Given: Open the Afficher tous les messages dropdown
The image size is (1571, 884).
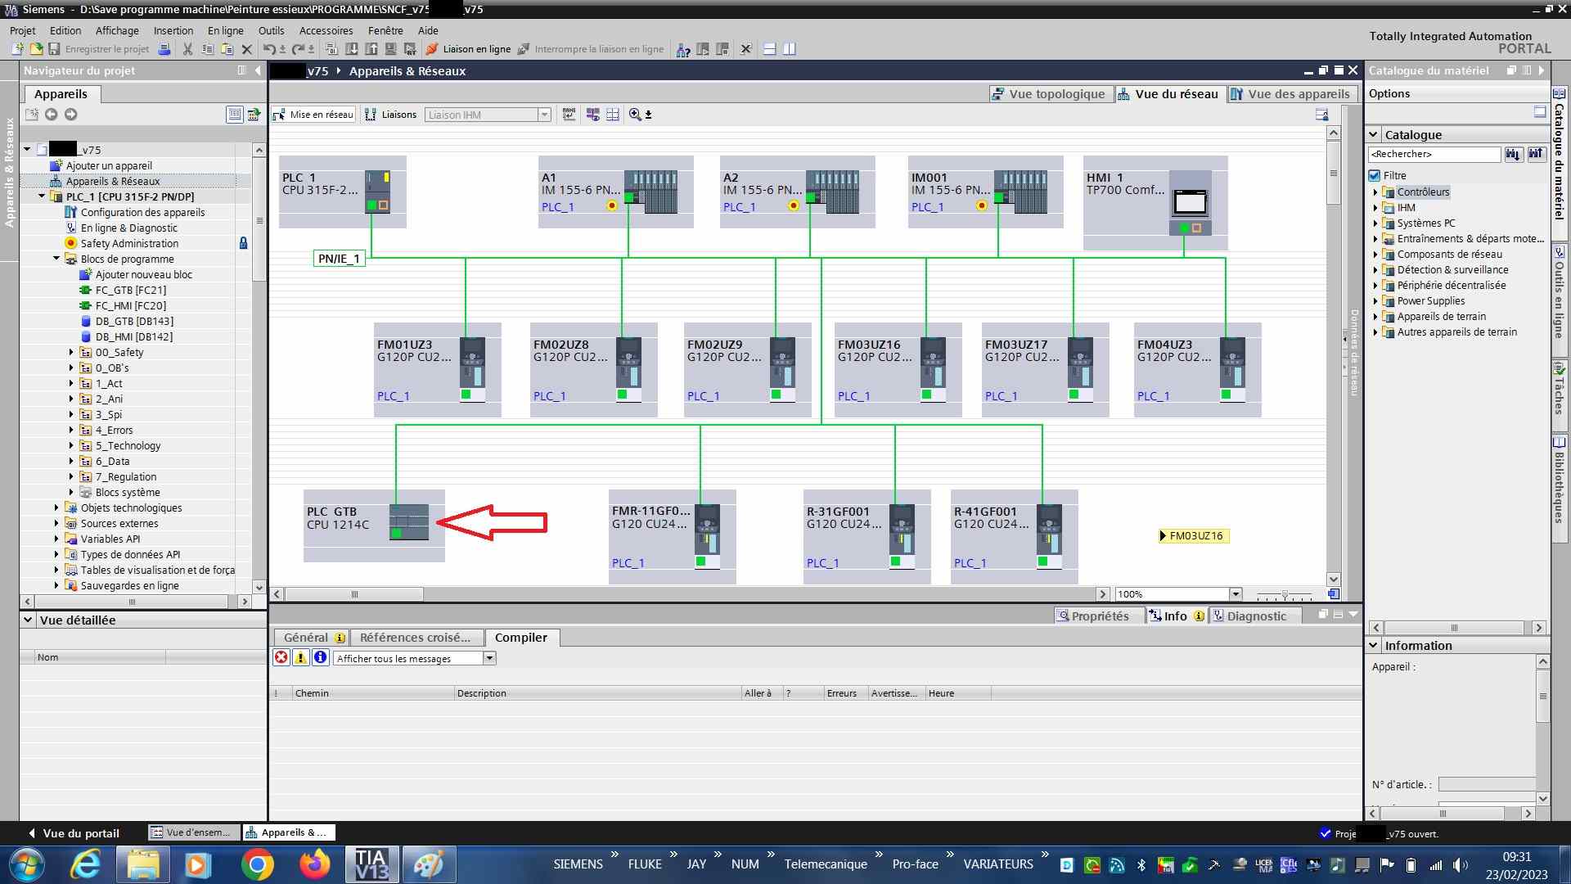Looking at the screenshot, I should click(x=489, y=658).
